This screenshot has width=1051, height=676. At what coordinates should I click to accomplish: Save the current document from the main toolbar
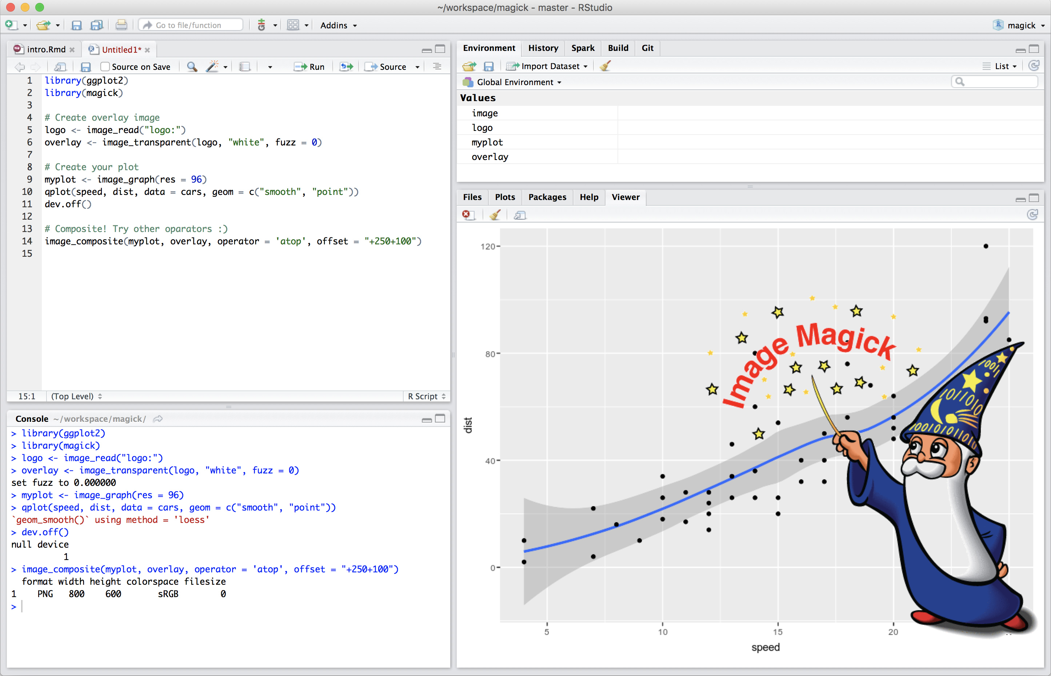pyautogui.click(x=76, y=25)
